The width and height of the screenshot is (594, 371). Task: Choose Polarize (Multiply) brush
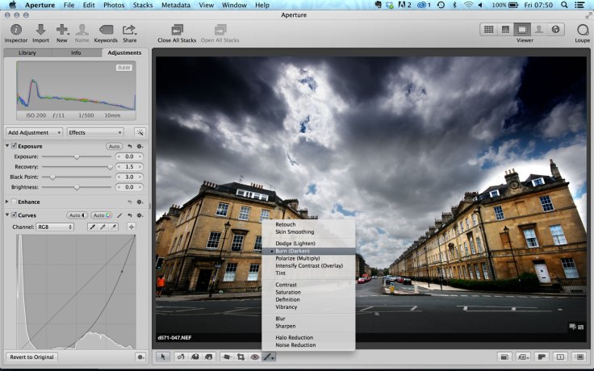point(297,258)
